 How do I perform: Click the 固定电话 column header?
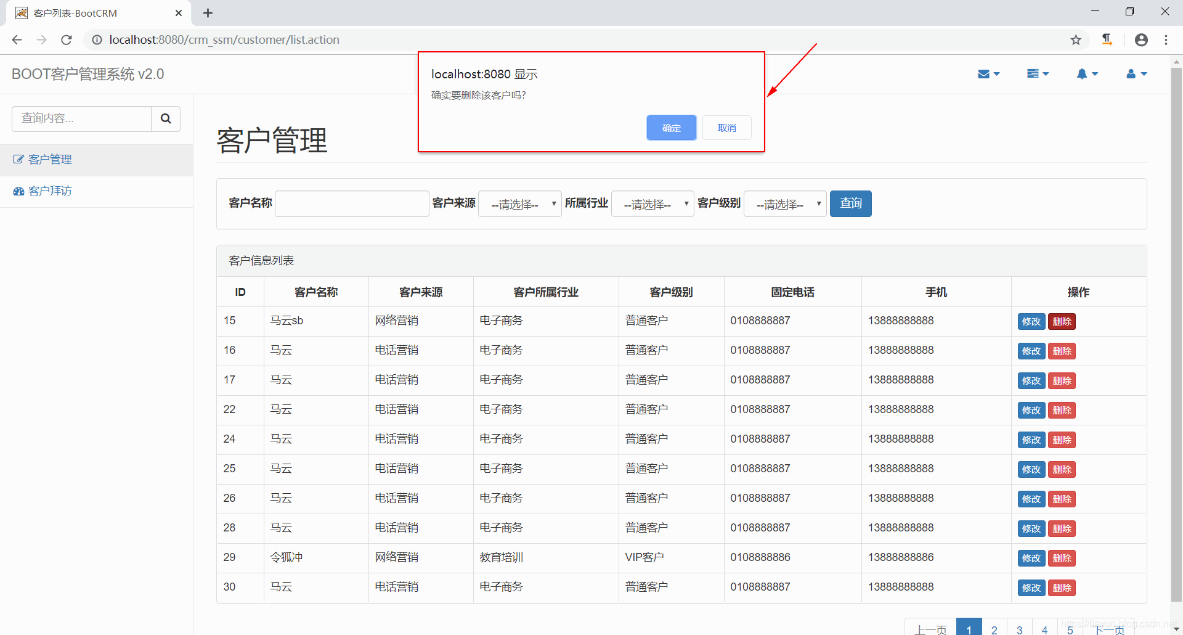point(792,292)
